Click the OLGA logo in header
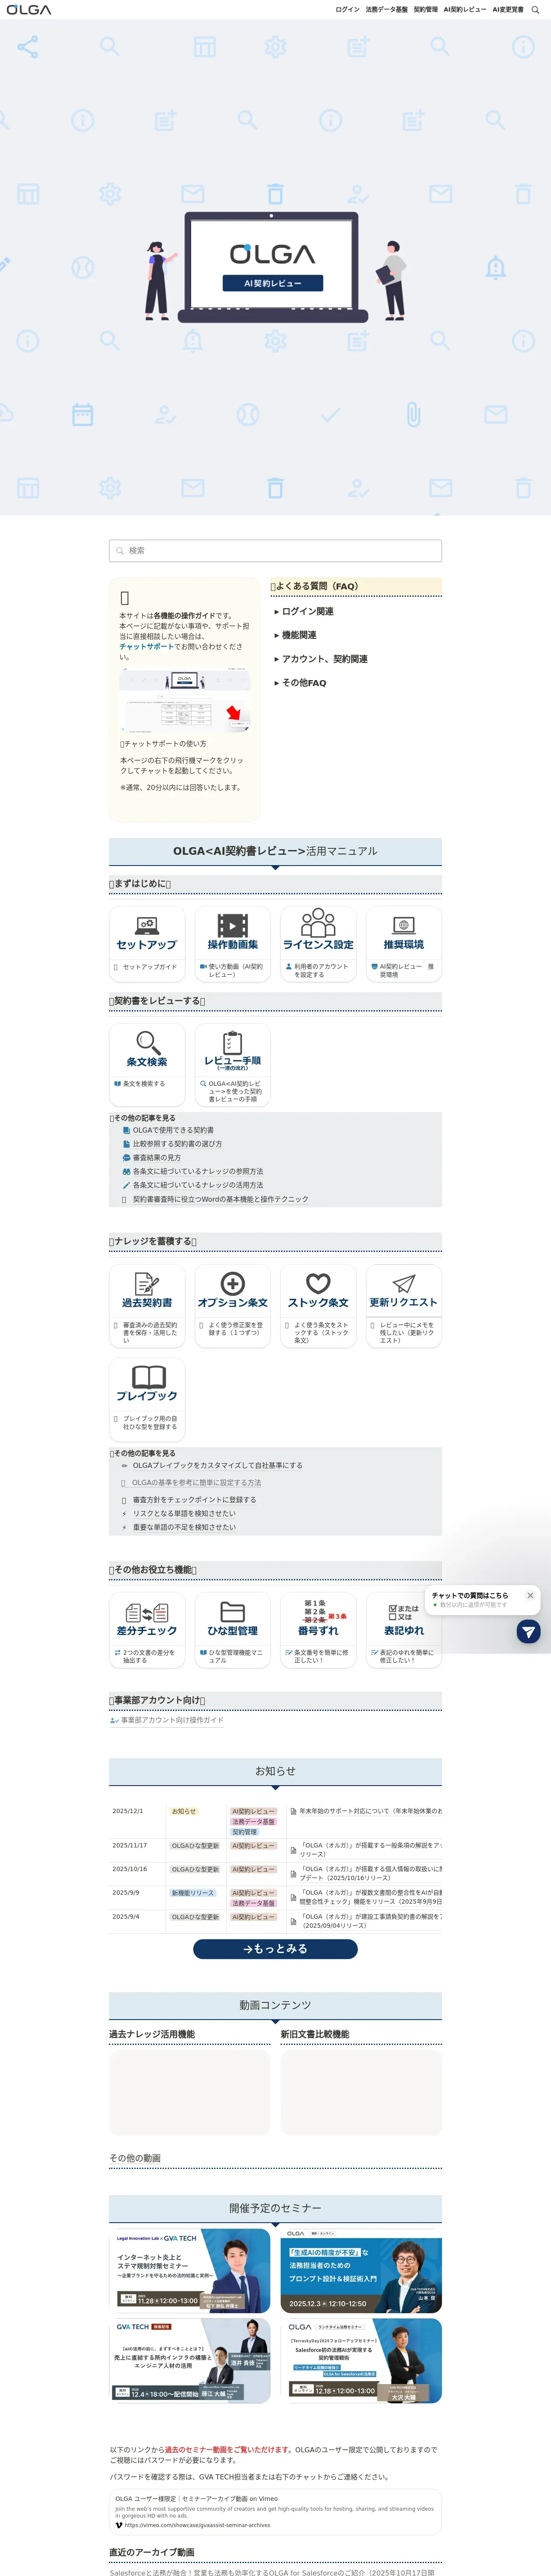This screenshot has width=551, height=2576. 29,9
